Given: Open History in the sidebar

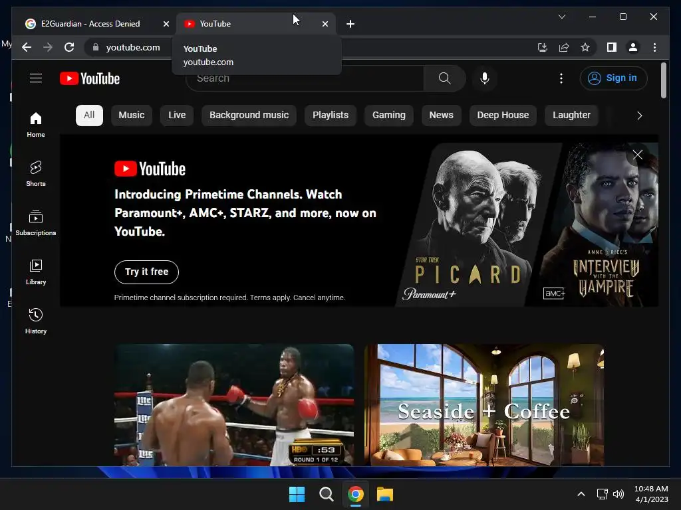Looking at the screenshot, I should pyautogui.click(x=36, y=321).
